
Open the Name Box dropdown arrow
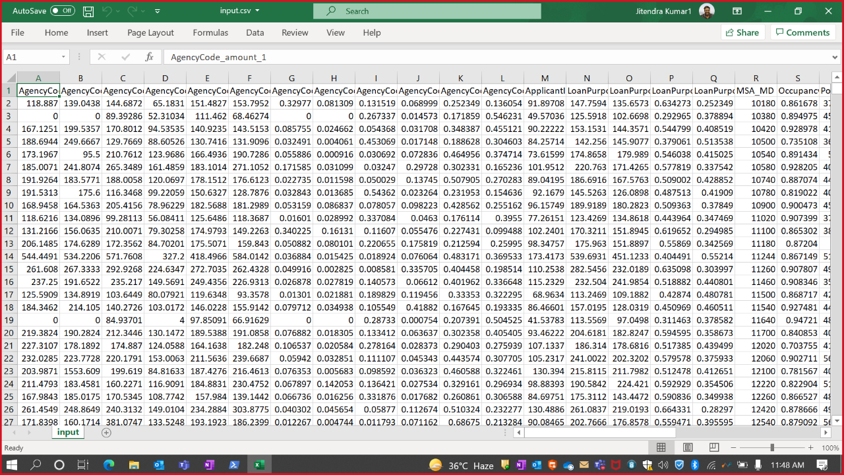tap(64, 57)
